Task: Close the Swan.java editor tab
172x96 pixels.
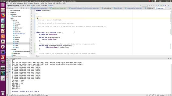Action: click(x=164, y=8)
